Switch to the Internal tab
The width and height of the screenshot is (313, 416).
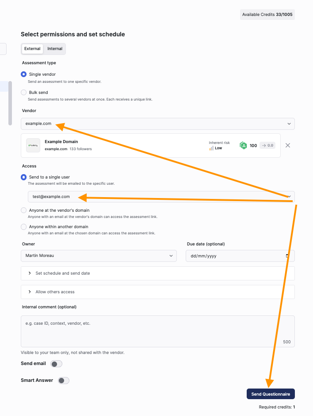(55, 49)
